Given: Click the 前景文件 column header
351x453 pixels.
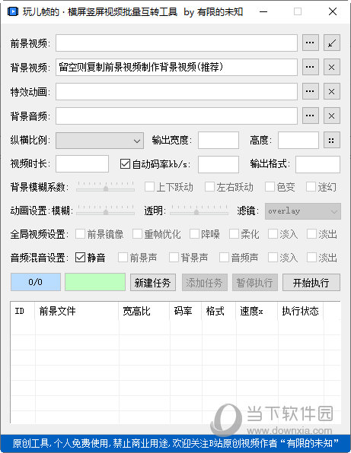Looking at the screenshot, I should tap(77, 311).
